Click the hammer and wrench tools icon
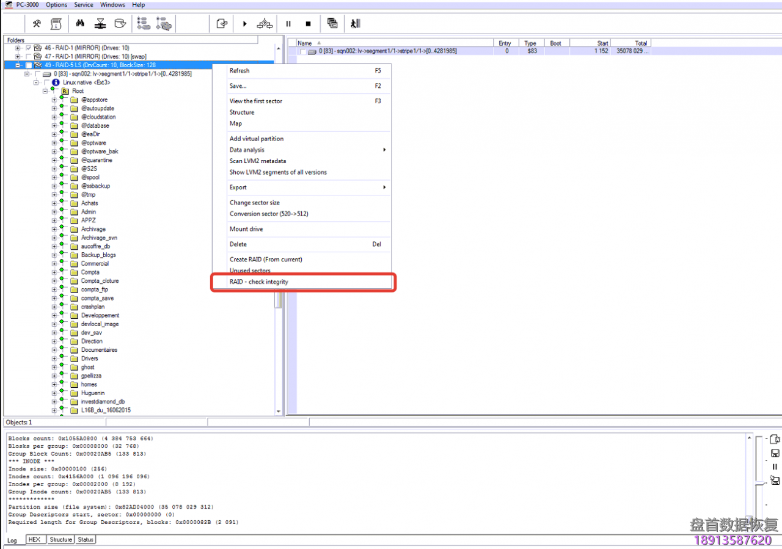The image size is (782, 549). (x=37, y=24)
